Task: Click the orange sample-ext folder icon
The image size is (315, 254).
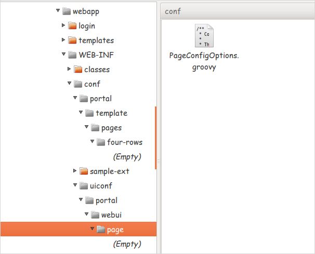Action: coord(84,171)
